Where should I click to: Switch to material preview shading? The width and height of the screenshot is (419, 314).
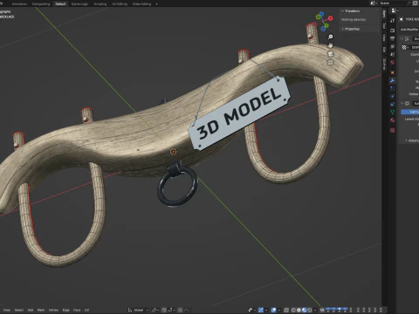(305, 310)
